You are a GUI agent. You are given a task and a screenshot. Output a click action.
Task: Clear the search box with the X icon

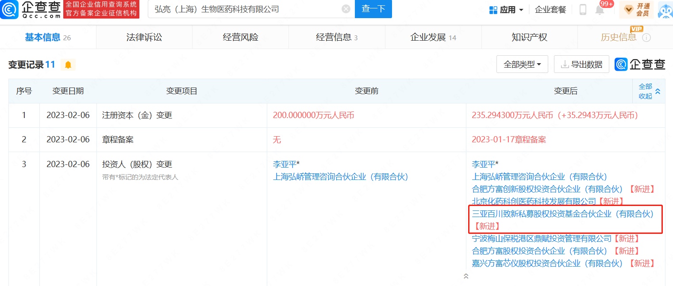click(346, 9)
